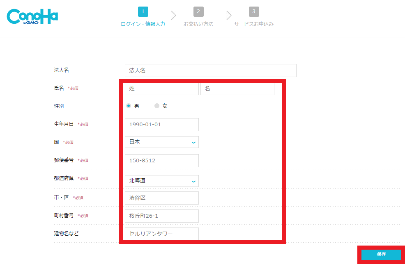Click the arrow between steps 2 and 3
This screenshot has height=264, width=405.
pyautogui.click(x=229, y=16)
